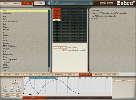The height and width of the screenshot is (100, 136).
Task: Open the default MSEG preset dropdown
Action: coord(124,81)
